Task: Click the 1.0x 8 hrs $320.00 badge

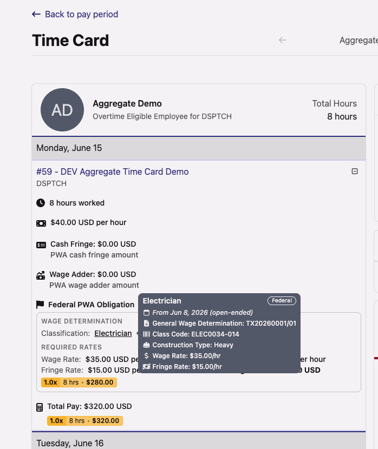Action: (x=85, y=421)
